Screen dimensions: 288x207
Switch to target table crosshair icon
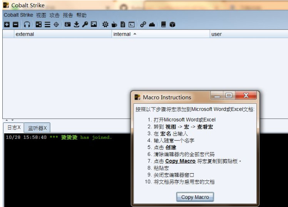(x=56, y=24)
